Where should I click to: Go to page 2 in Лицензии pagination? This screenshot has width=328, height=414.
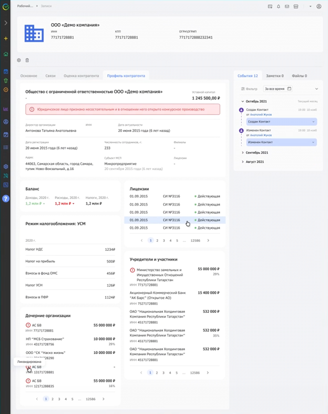coord(157,240)
